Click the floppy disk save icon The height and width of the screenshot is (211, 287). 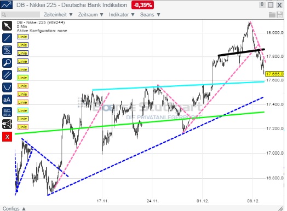280,15
